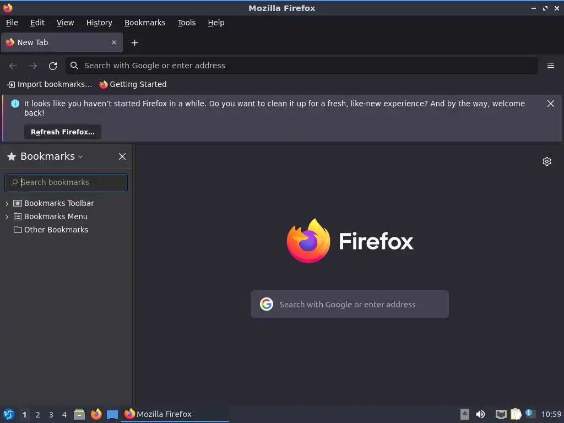
Task: Open the desktop start menu icon
Action: tap(9, 414)
